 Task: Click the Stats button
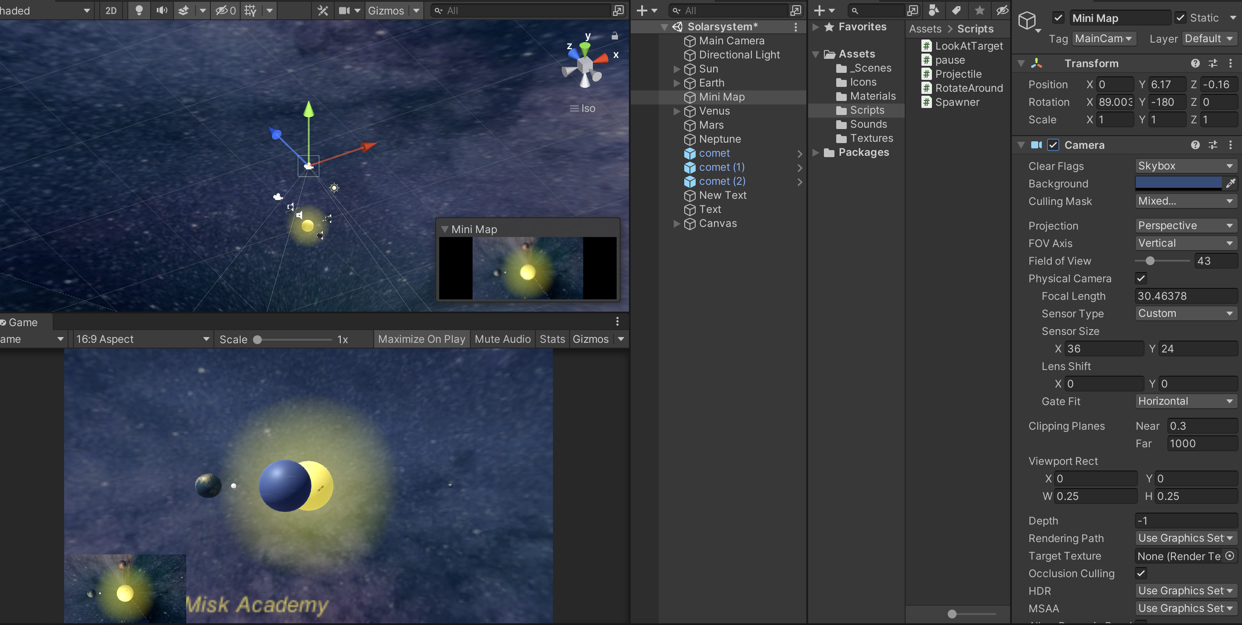[552, 339]
